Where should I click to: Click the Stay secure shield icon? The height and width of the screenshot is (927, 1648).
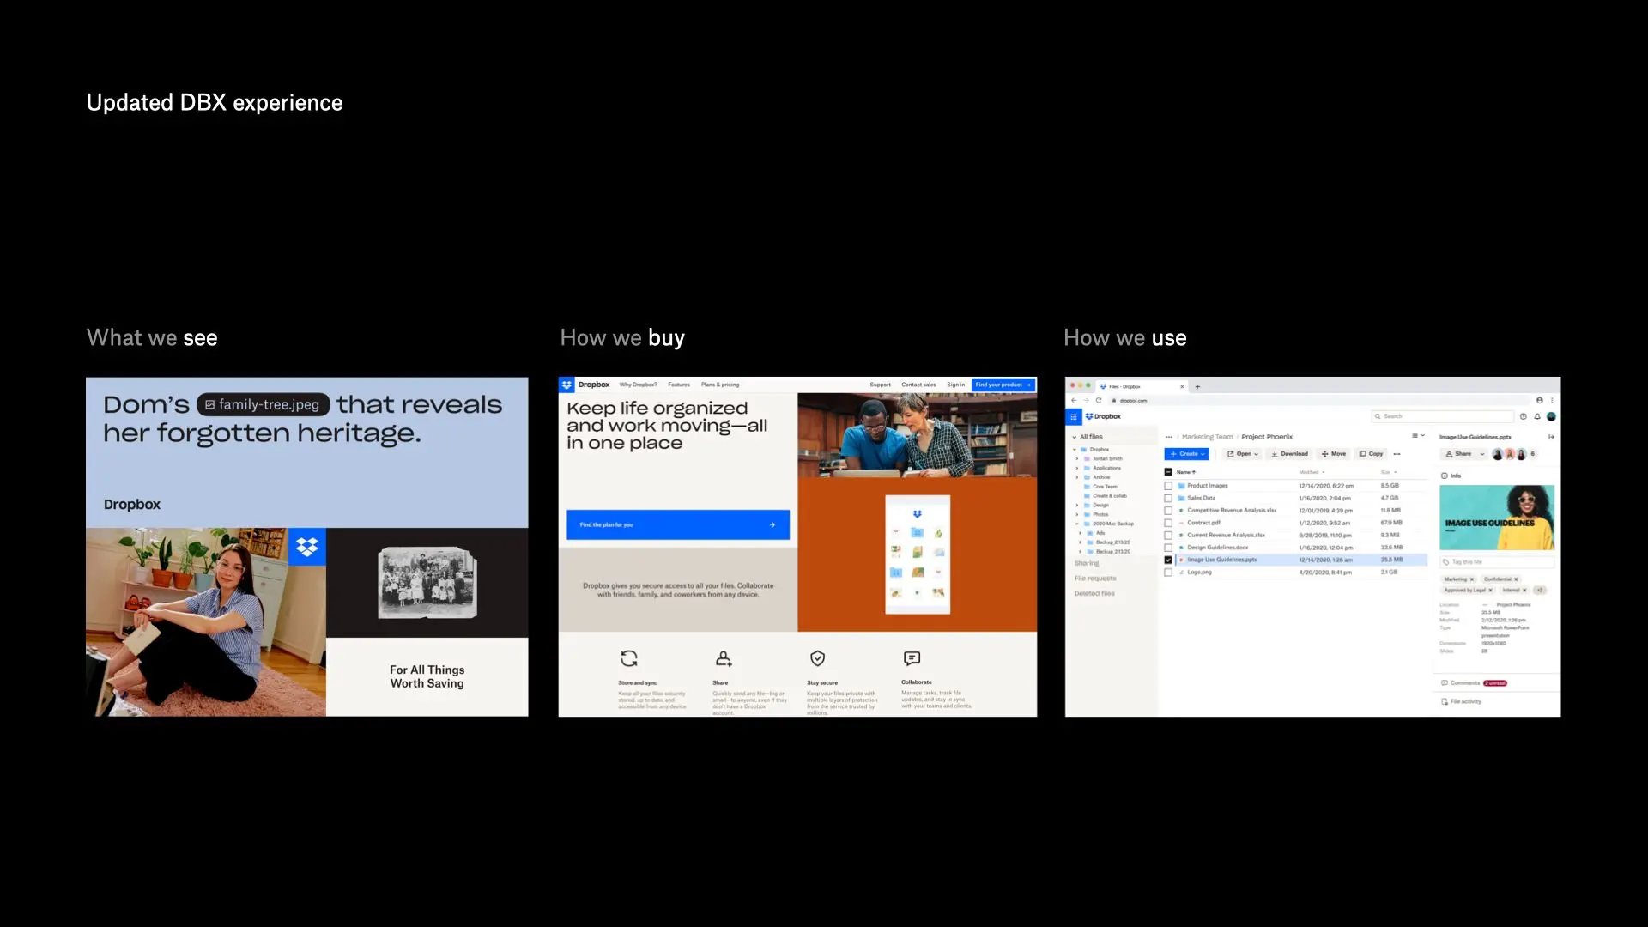[x=817, y=658]
